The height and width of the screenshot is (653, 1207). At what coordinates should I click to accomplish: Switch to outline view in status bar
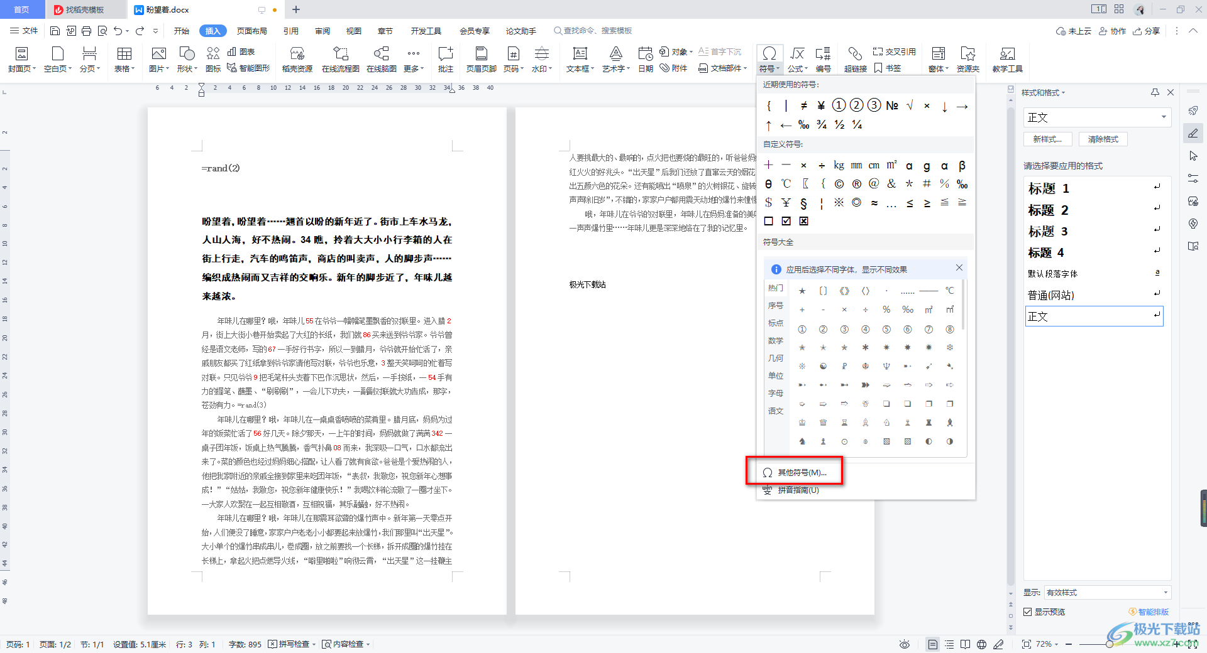[x=949, y=644]
